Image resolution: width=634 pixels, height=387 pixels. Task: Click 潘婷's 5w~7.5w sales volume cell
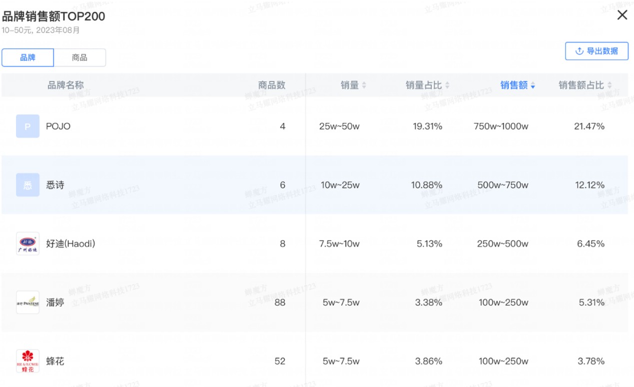[341, 303]
